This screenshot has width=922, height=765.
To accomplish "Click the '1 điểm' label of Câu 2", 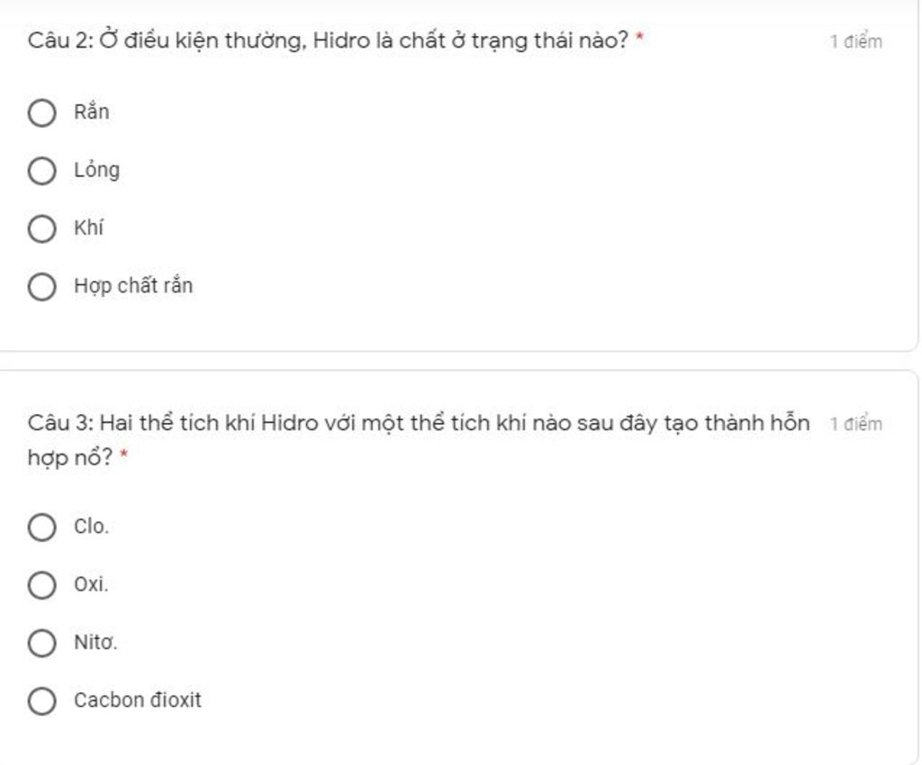I will point(856,41).
